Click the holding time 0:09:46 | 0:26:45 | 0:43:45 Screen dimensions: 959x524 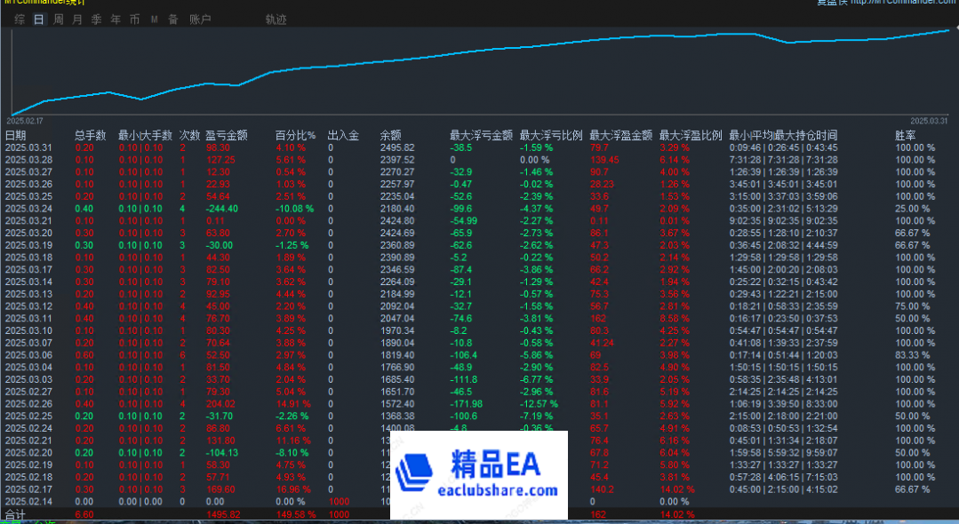point(784,147)
